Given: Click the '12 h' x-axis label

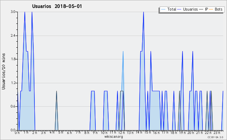Looking at the screenshot, I should pyautogui.click(x=121, y=133).
